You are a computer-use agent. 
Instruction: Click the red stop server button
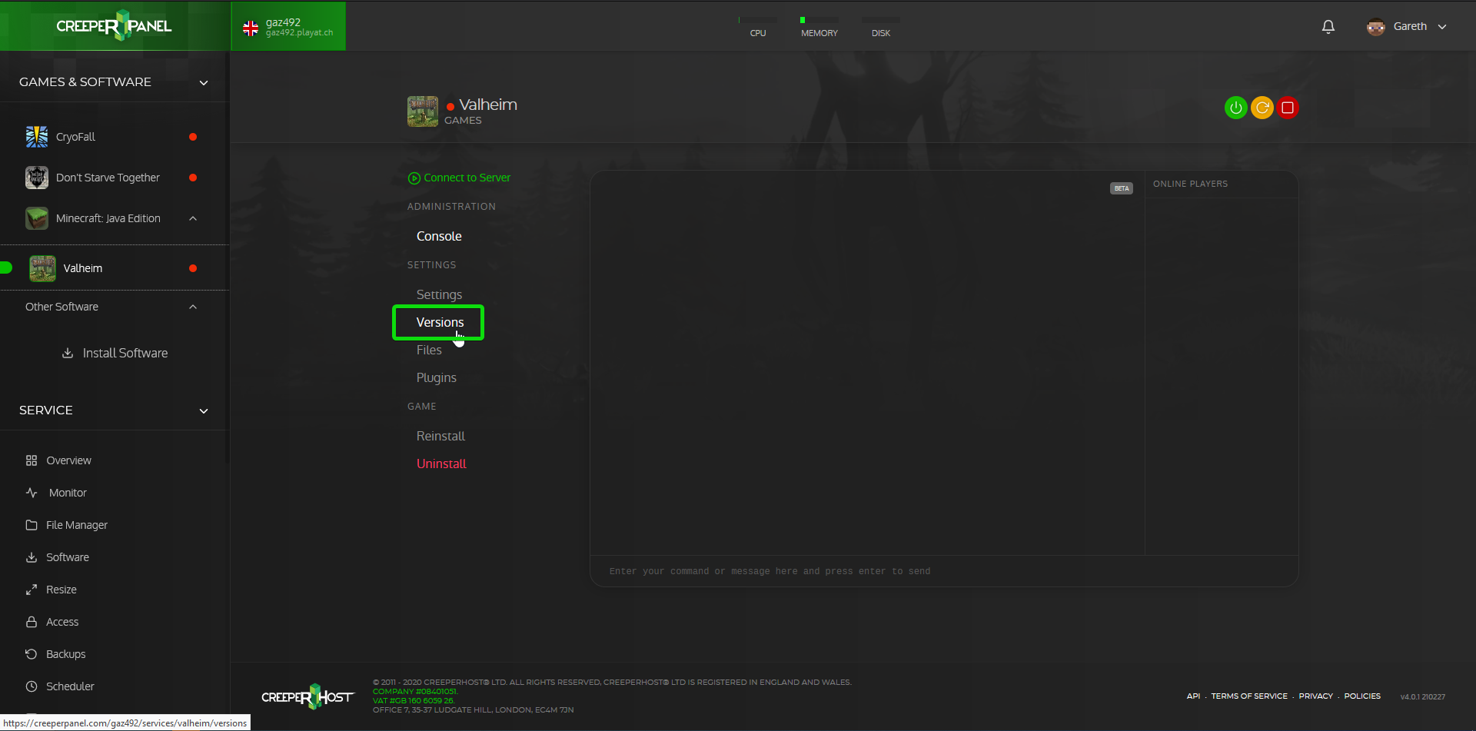(x=1288, y=108)
